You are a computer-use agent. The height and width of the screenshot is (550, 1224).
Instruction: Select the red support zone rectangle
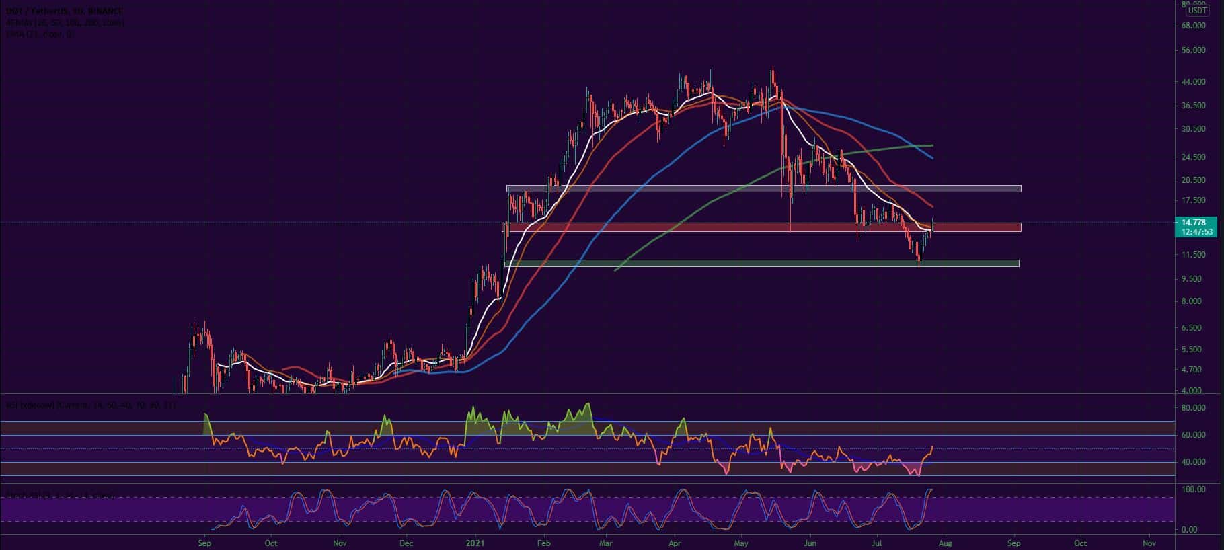point(761,227)
